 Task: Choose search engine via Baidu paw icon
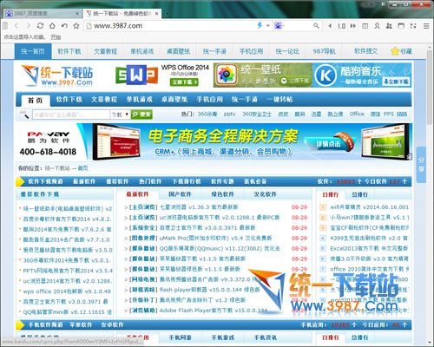[278, 26]
